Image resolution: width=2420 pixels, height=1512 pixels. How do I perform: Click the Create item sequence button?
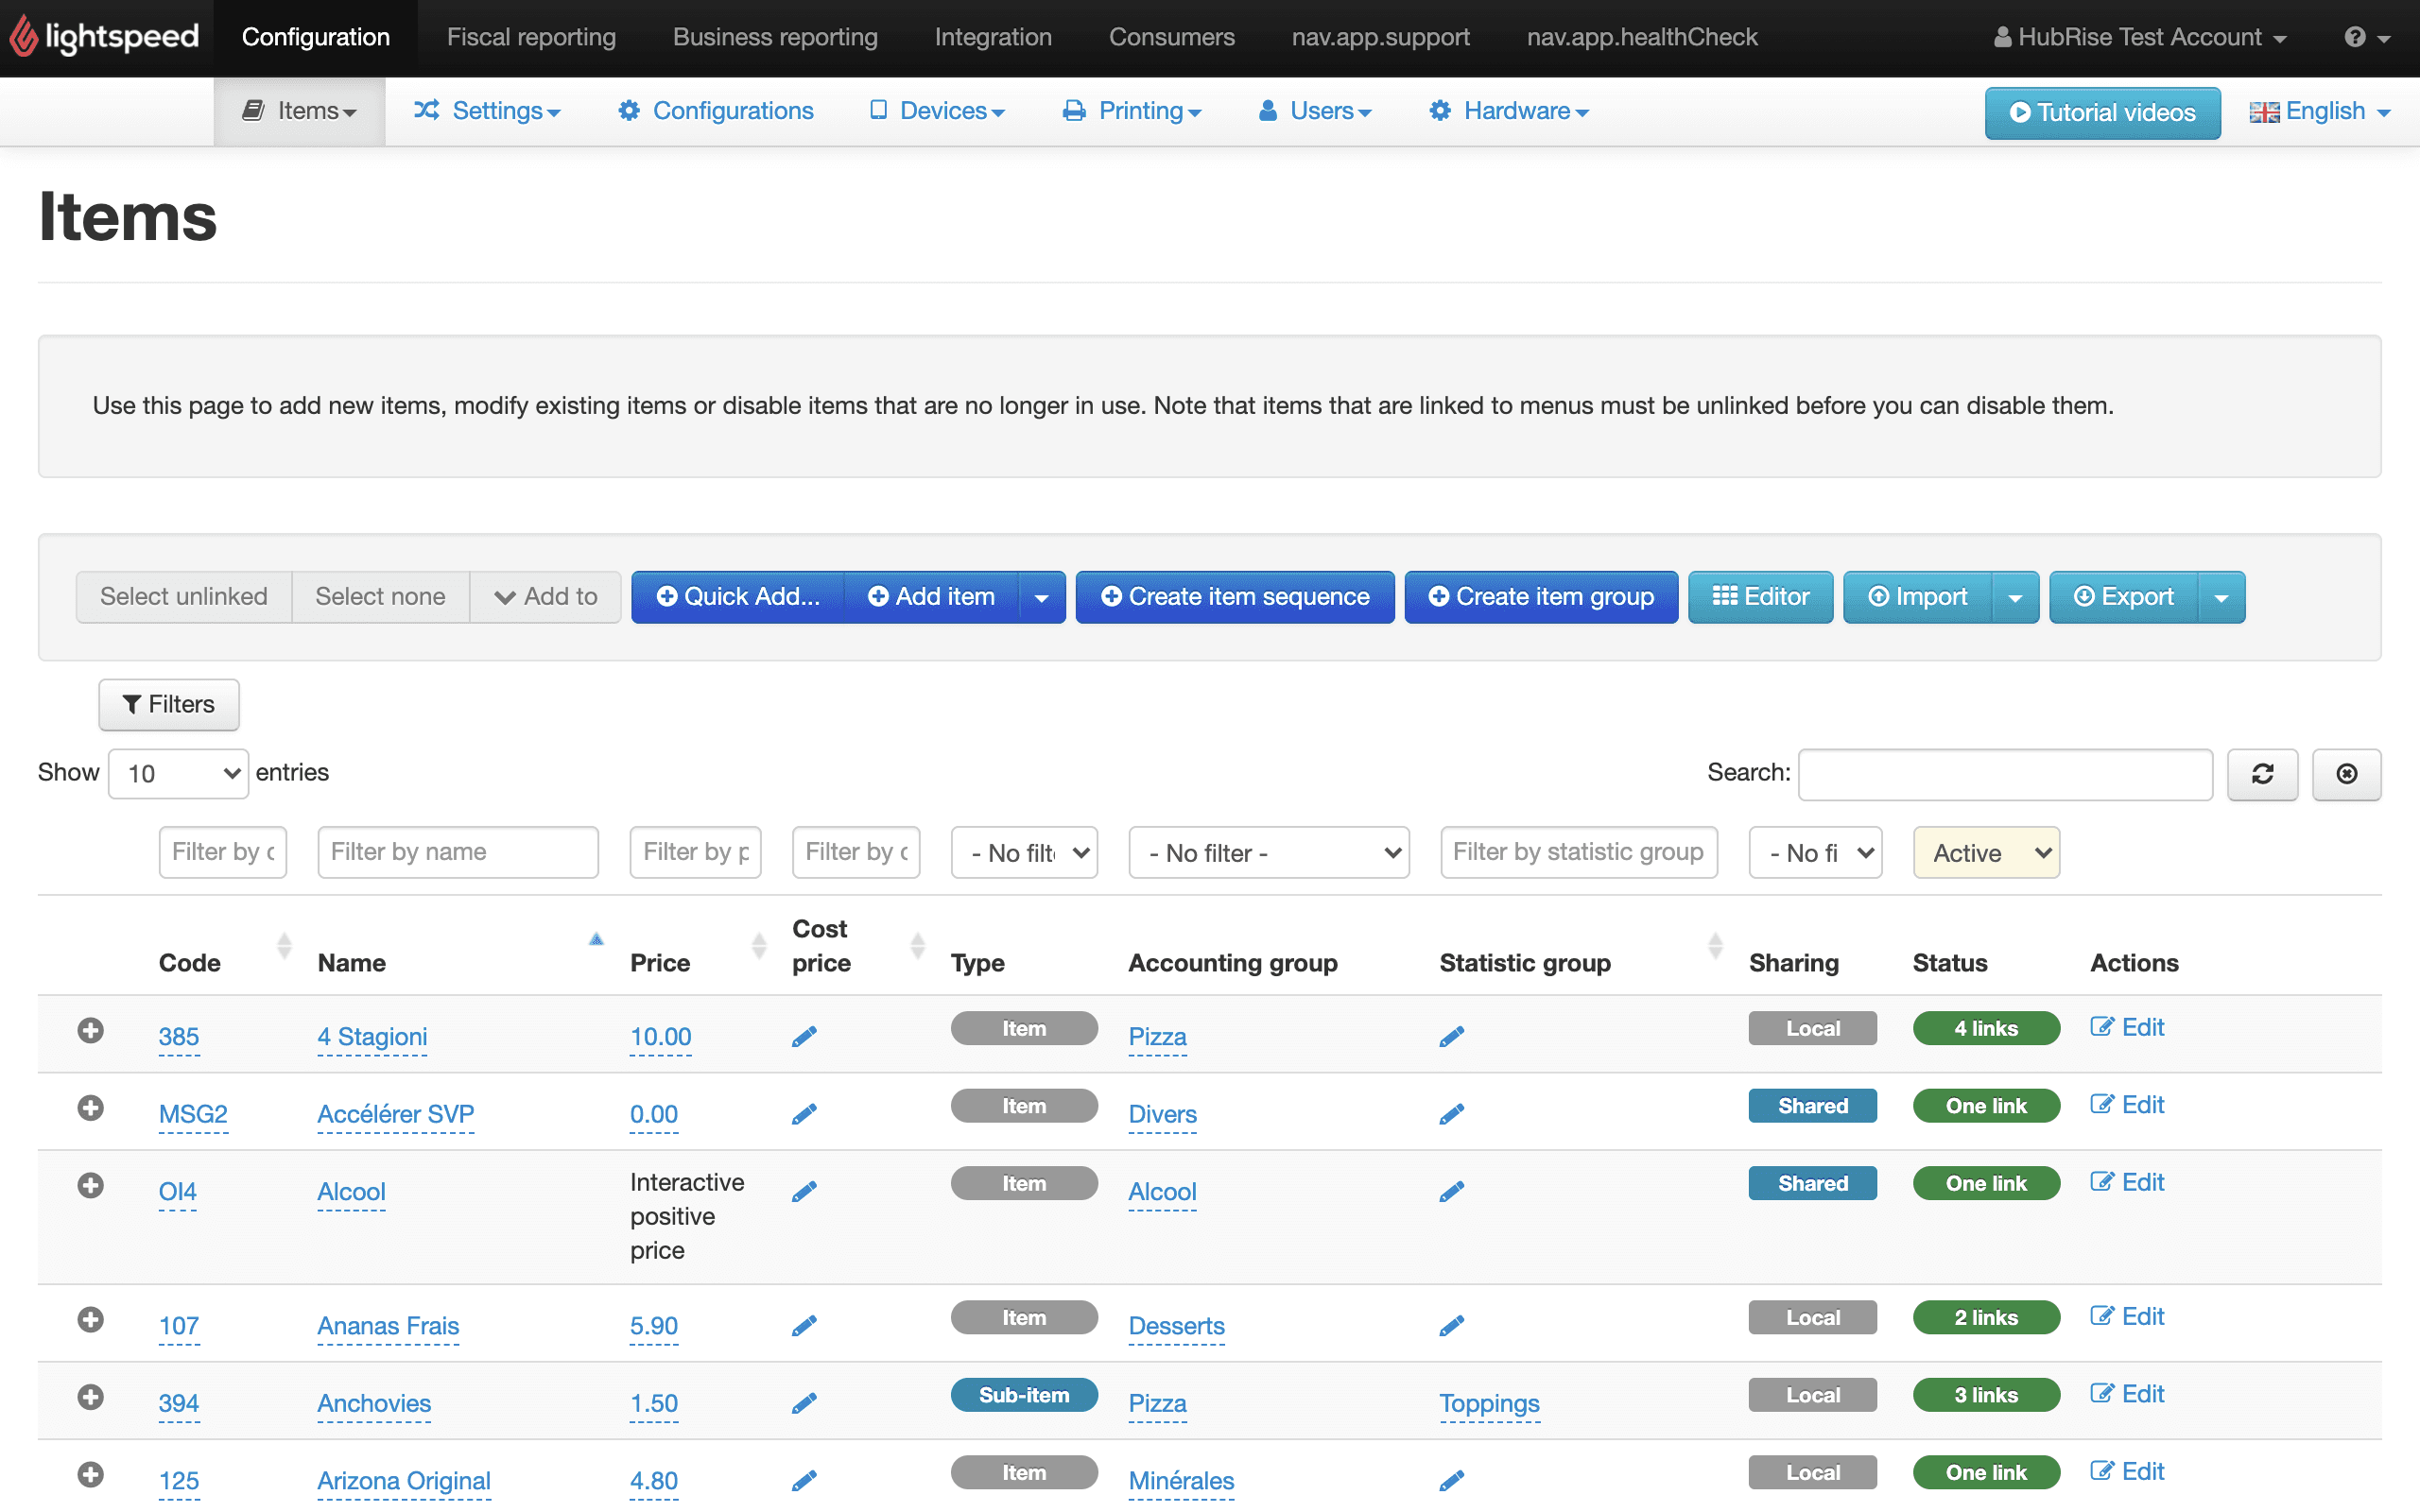pos(1234,597)
